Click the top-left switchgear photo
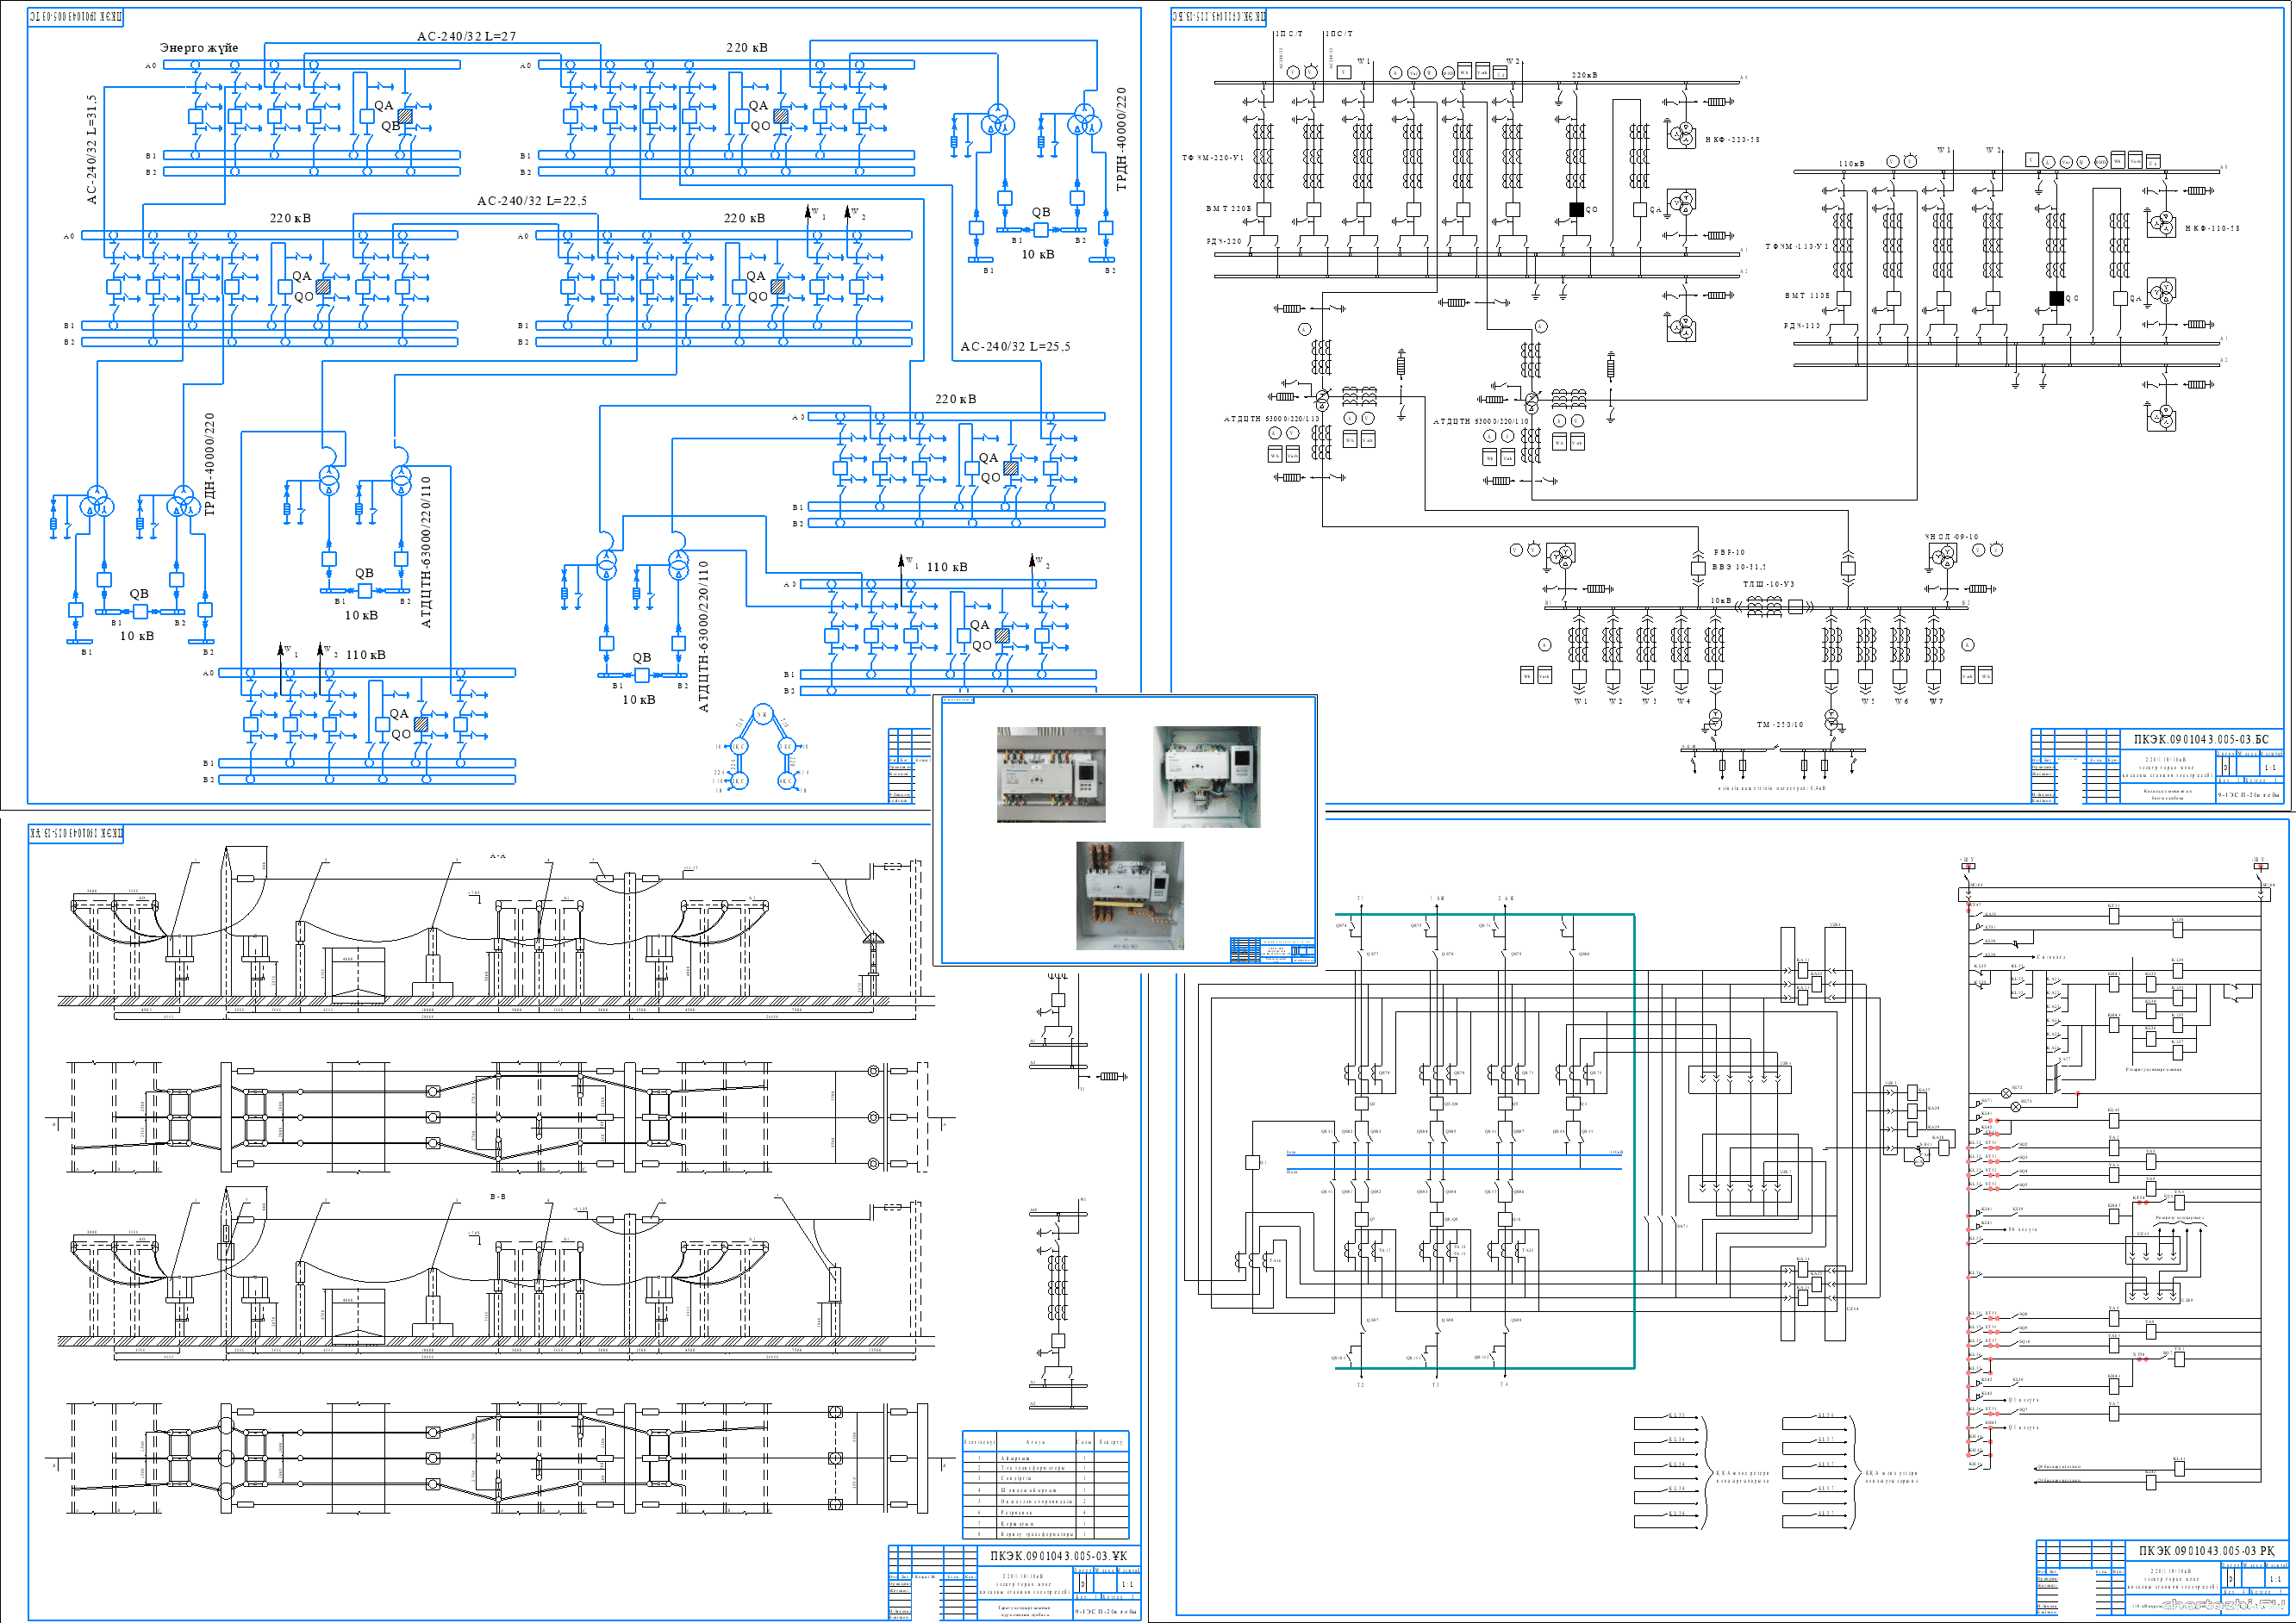The height and width of the screenshot is (1623, 2296). click(1051, 774)
